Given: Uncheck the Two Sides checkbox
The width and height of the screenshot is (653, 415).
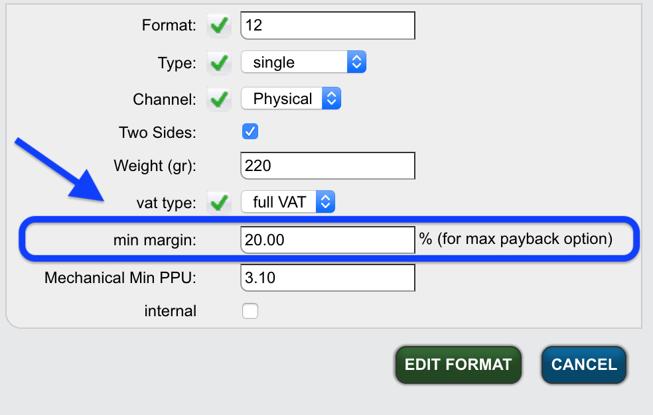Looking at the screenshot, I should pyautogui.click(x=250, y=131).
